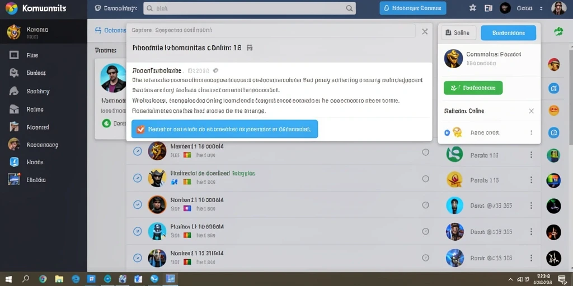573x286 pixels.
Task: Click the yellow round icon beside Parots 116
Action: tap(454, 179)
